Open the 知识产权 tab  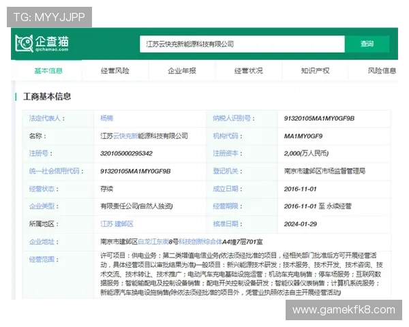click(315, 71)
